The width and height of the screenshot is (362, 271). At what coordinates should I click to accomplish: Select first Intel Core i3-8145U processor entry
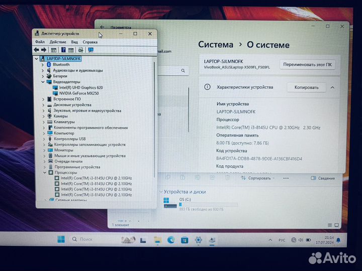pos(96,178)
